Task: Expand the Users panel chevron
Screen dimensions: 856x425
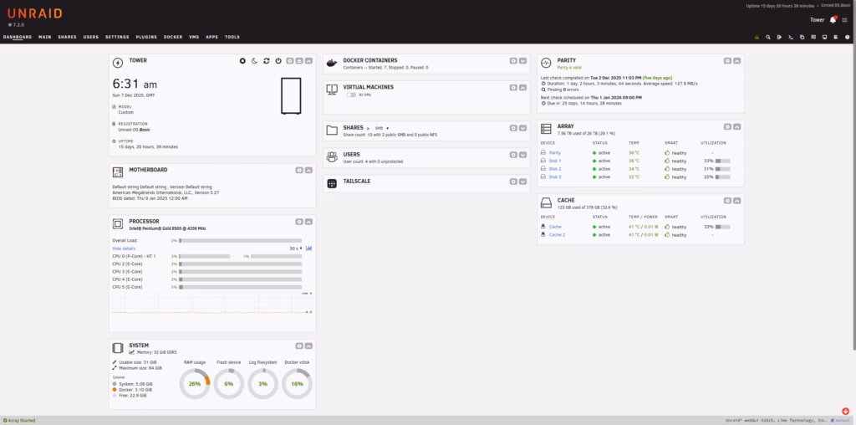Action: coord(522,154)
